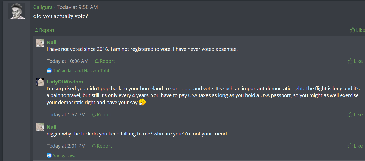Open LadyOfWisdom's avatar

[x=40, y=82]
